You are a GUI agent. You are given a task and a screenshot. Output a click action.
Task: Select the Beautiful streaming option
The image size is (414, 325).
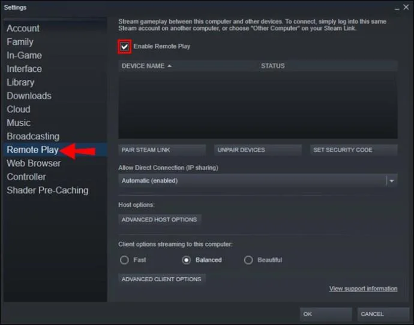[x=248, y=260]
